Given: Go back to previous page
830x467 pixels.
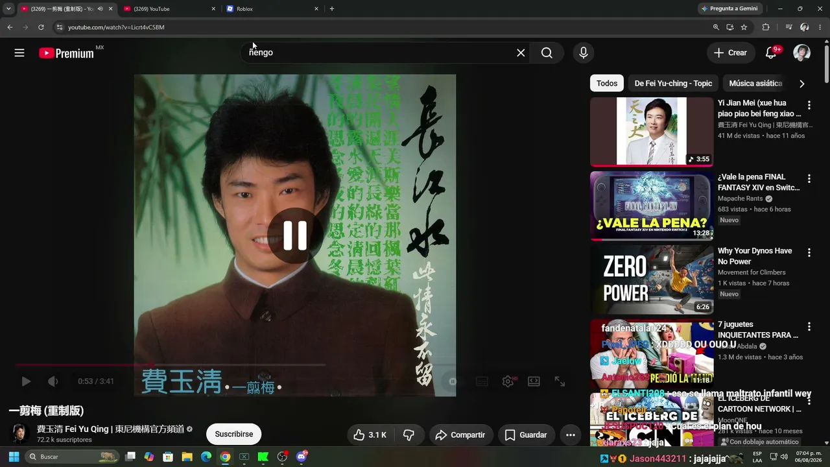Looking at the screenshot, I should click(x=10, y=27).
